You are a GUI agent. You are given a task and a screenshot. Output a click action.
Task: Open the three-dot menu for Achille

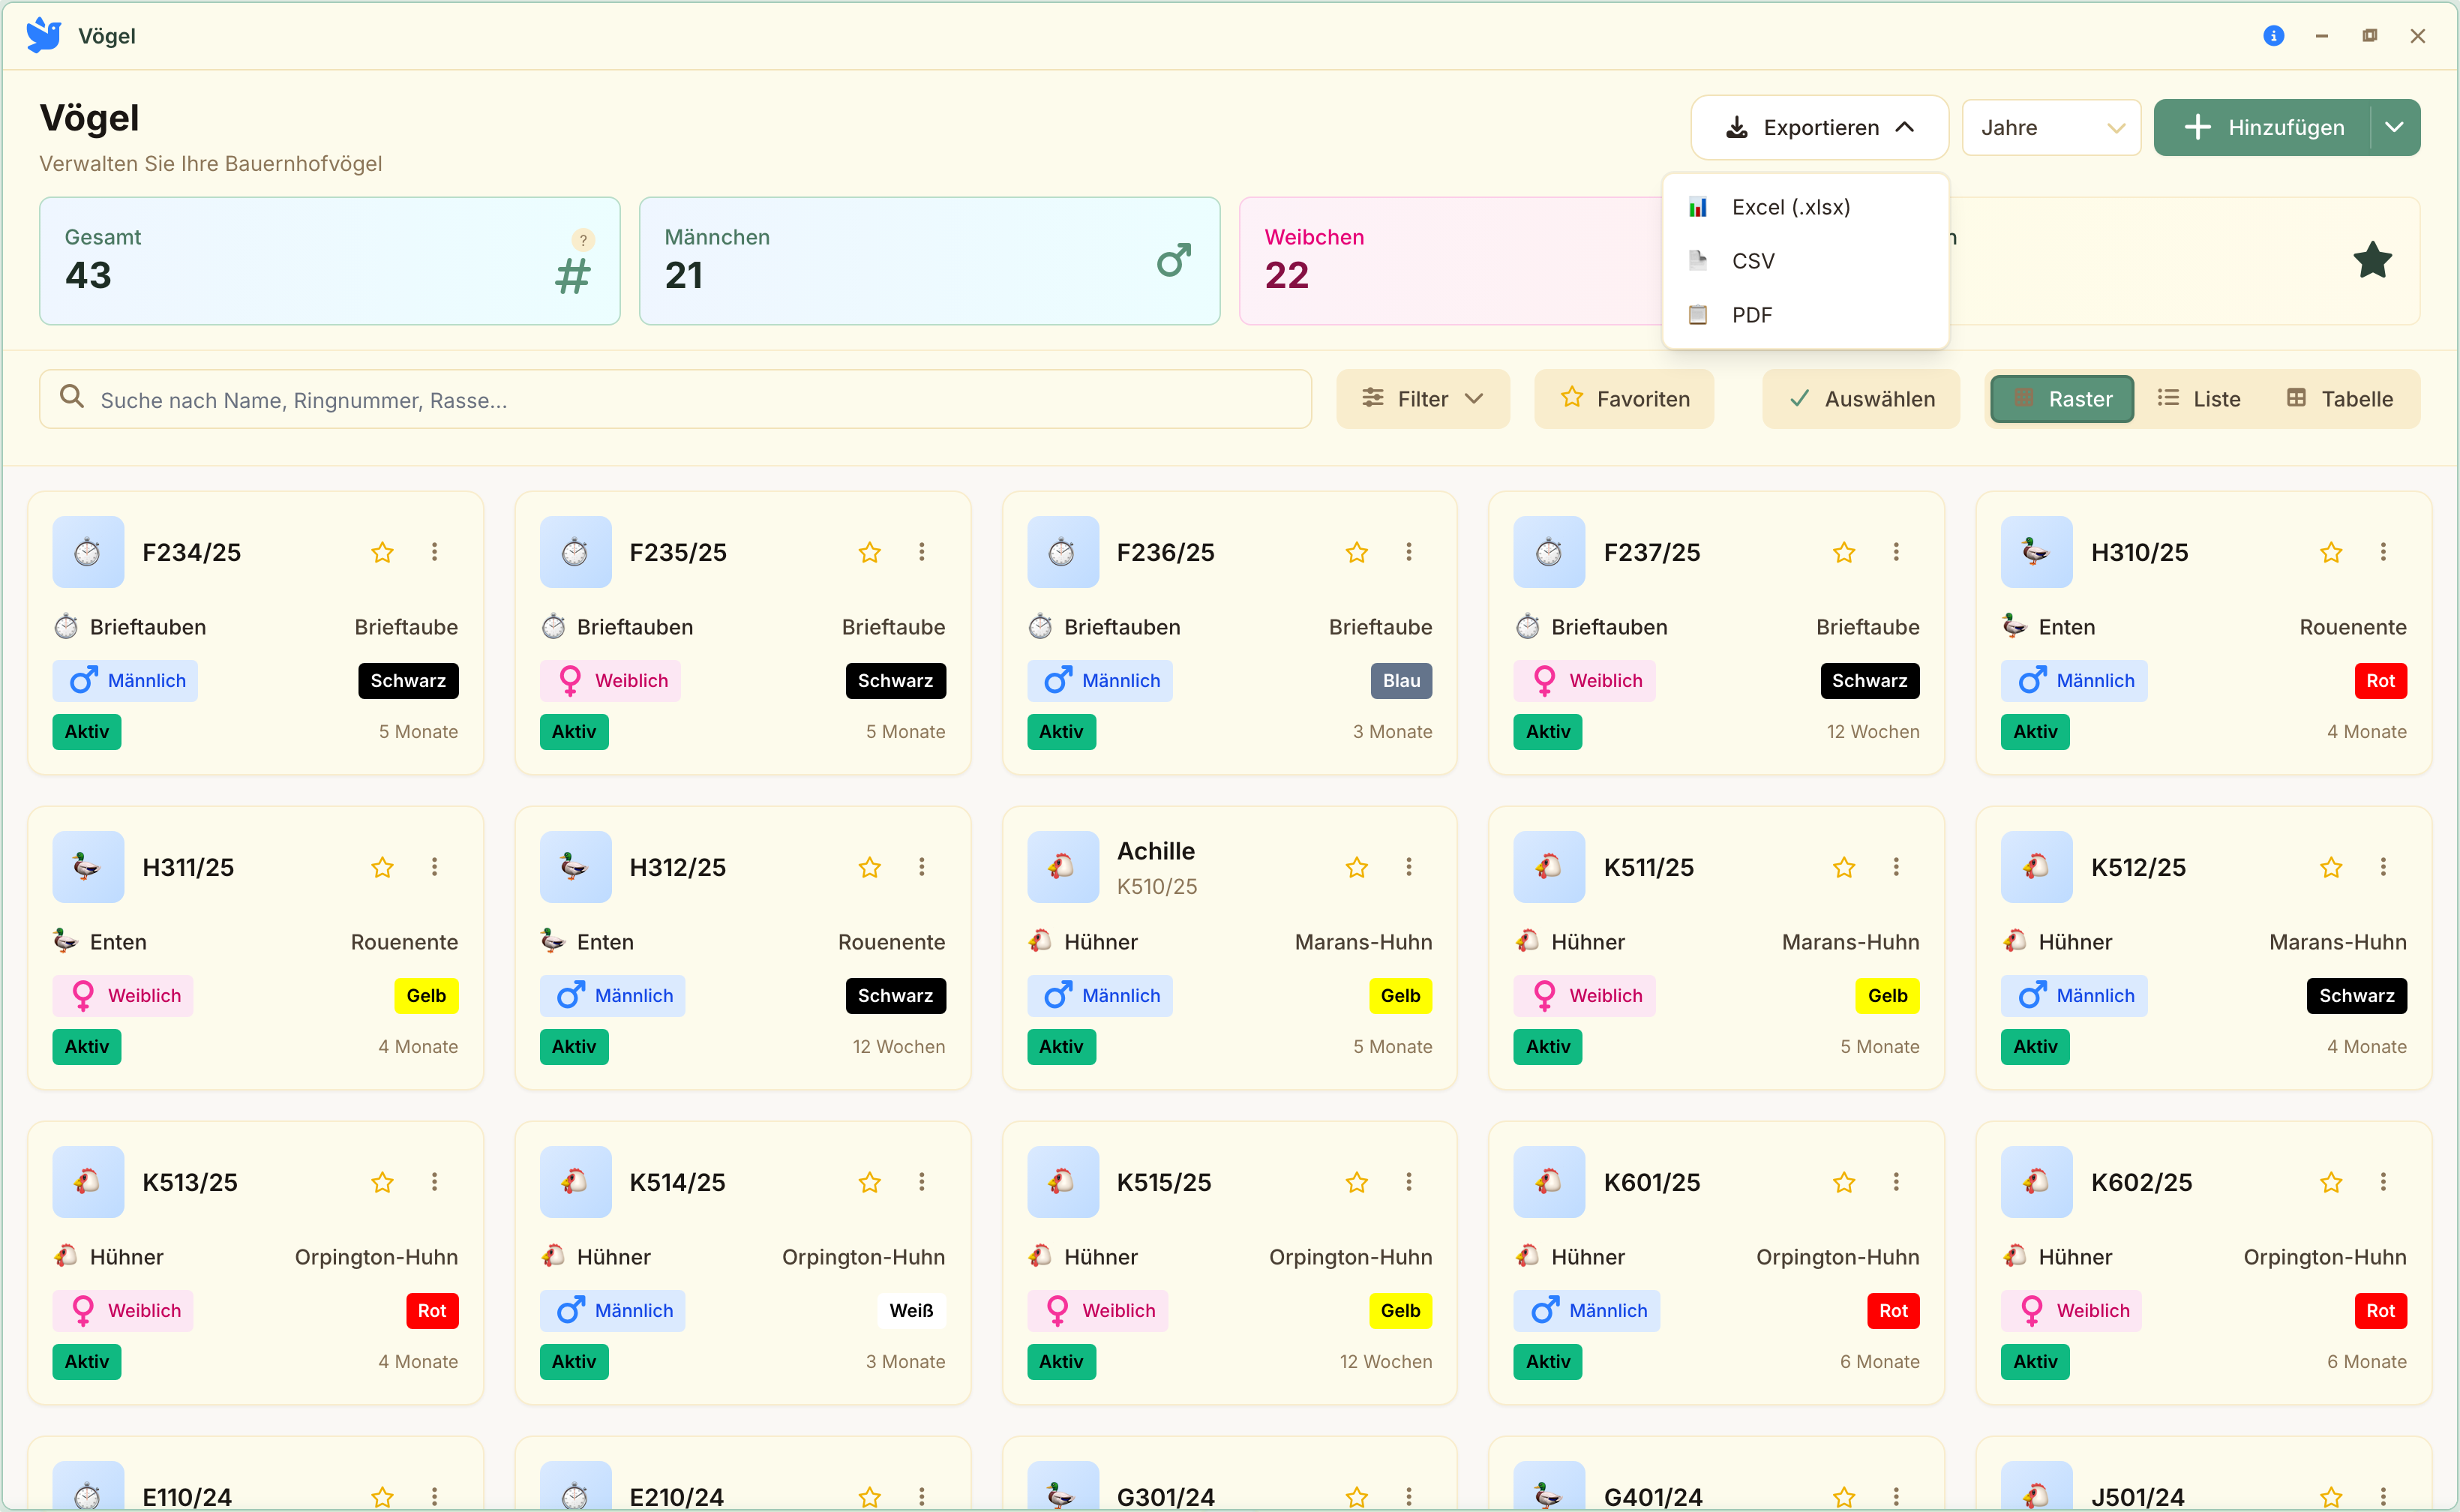[1409, 867]
